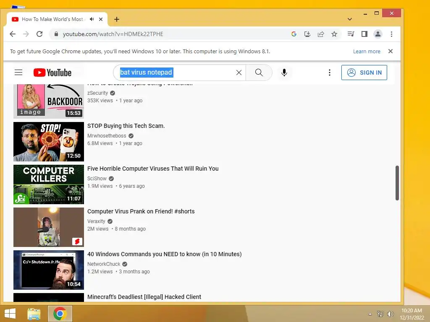Image resolution: width=430 pixels, height=322 pixels.
Task: Go back to the previous page
Action: coord(13,34)
